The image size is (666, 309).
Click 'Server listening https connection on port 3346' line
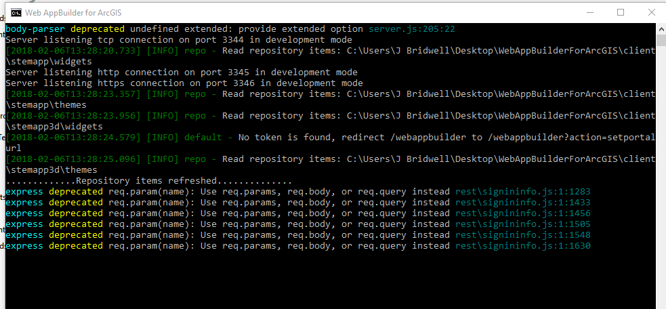tap(184, 83)
